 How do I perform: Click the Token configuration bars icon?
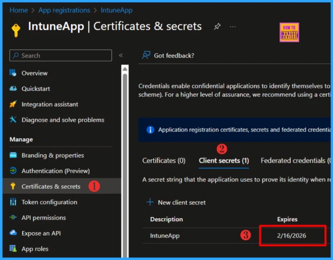[x=13, y=202]
